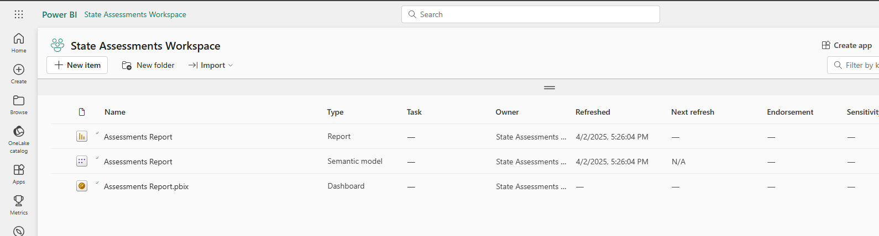This screenshot has height=236, width=879.
Task: Expand the Import dropdown menu
Action: pyautogui.click(x=211, y=65)
